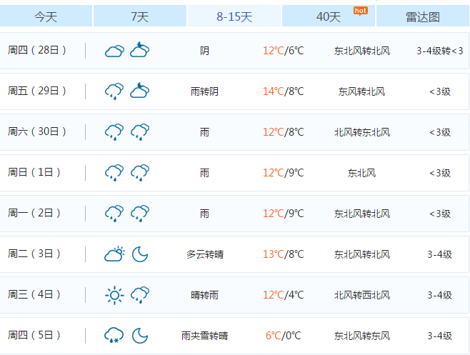Image resolution: width=470 pixels, height=355 pixels.
Task: Click partly cloudy sun icon for 周二 3日
Action: tap(114, 254)
